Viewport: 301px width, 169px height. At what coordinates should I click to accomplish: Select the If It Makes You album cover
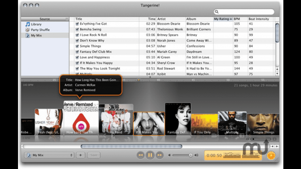tap(149, 123)
